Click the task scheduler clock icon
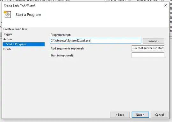The width and height of the screenshot is (172, 122). click(x=7, y=14)
